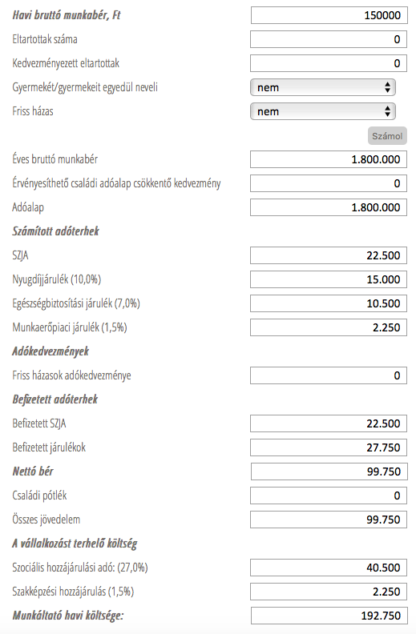Click the SZJA amount field
This screenshot has width=416, height=634.
click(328, 255)
